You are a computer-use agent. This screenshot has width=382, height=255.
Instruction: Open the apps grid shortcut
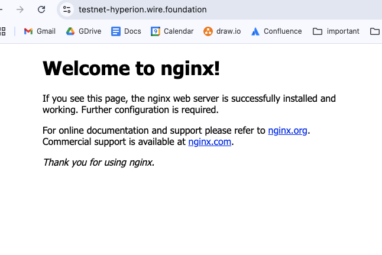pos(2,31)
